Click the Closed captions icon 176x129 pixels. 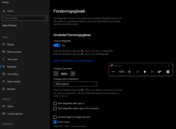pyautogui.click(x=4, y=114)
